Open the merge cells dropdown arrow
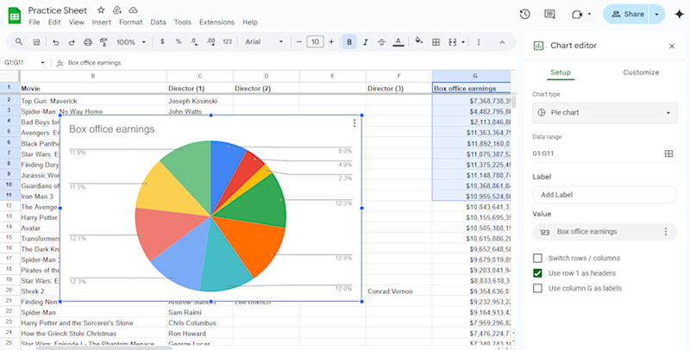Image resolution: width=690 pixels, height=350 pixels. pos(463,42)
